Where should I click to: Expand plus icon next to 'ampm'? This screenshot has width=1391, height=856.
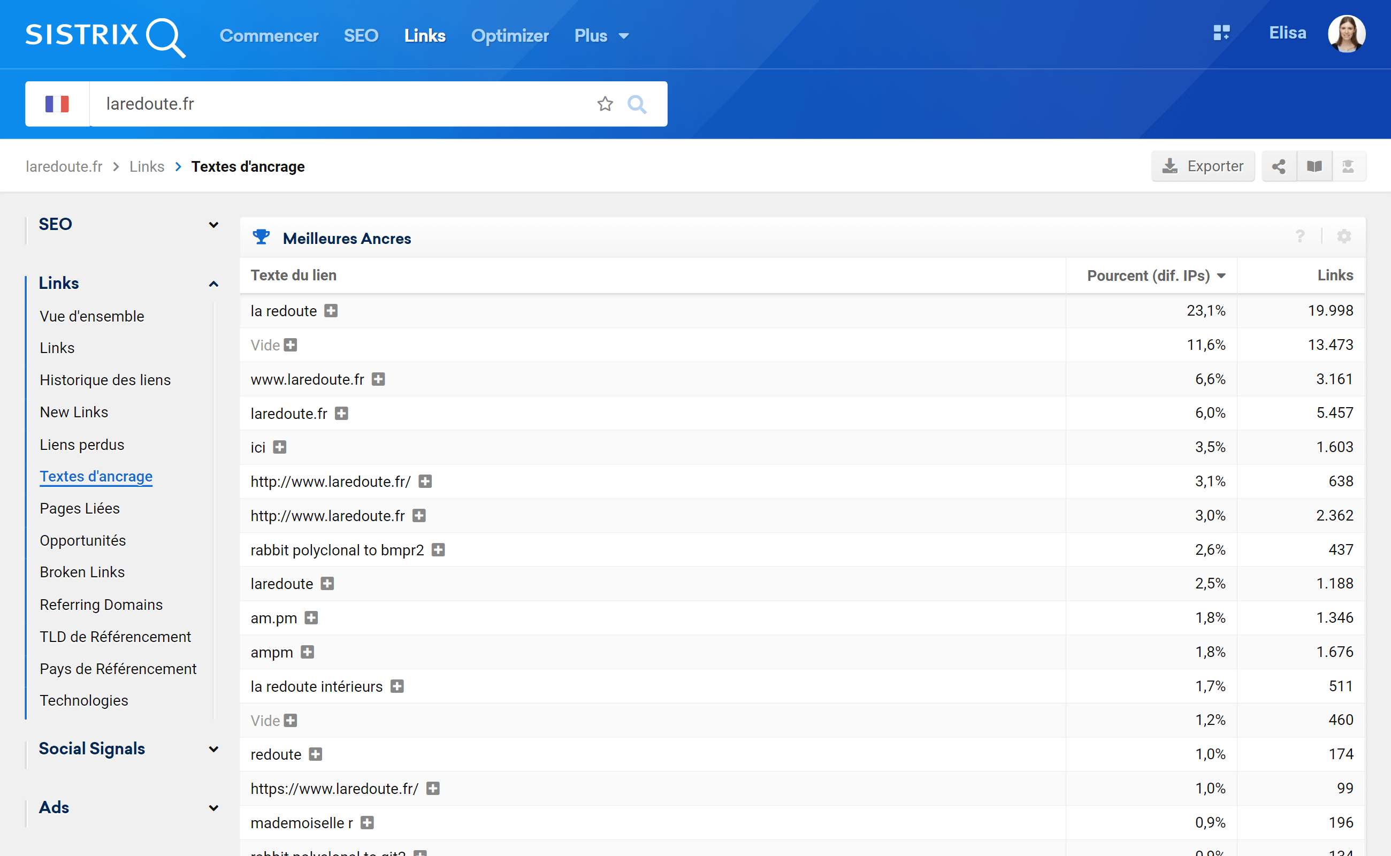pyautogui.click(x=308, y=652)
